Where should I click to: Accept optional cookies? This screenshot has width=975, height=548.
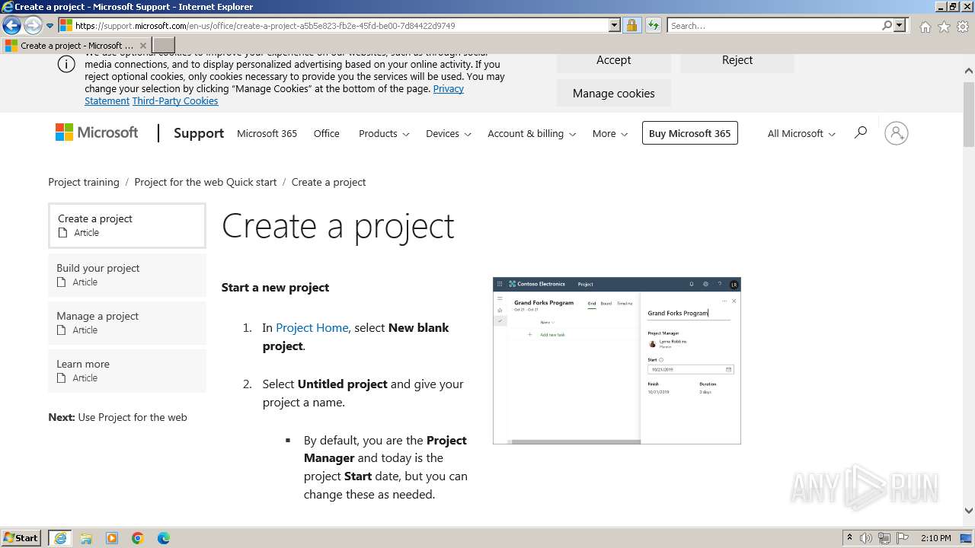tap(613, 61)
